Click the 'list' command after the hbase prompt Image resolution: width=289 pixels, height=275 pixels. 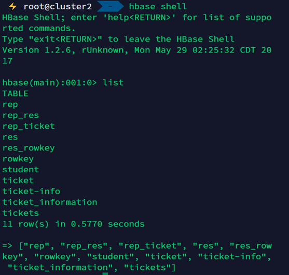click(113, 82)
